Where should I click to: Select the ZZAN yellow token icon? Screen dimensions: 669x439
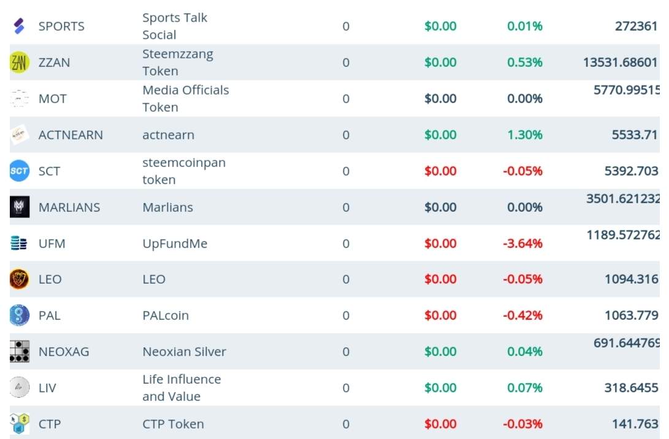click(x=20, y=63)
